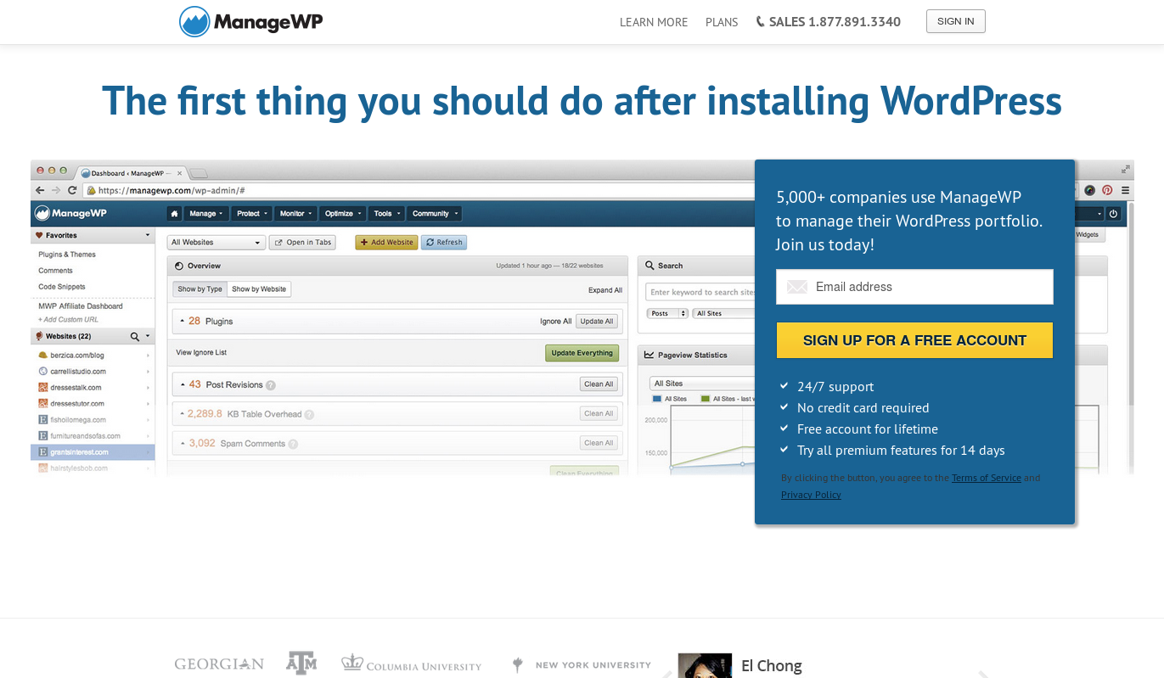
Task: Open the Posts select in the Search panel
Action: tap(668, 313)
